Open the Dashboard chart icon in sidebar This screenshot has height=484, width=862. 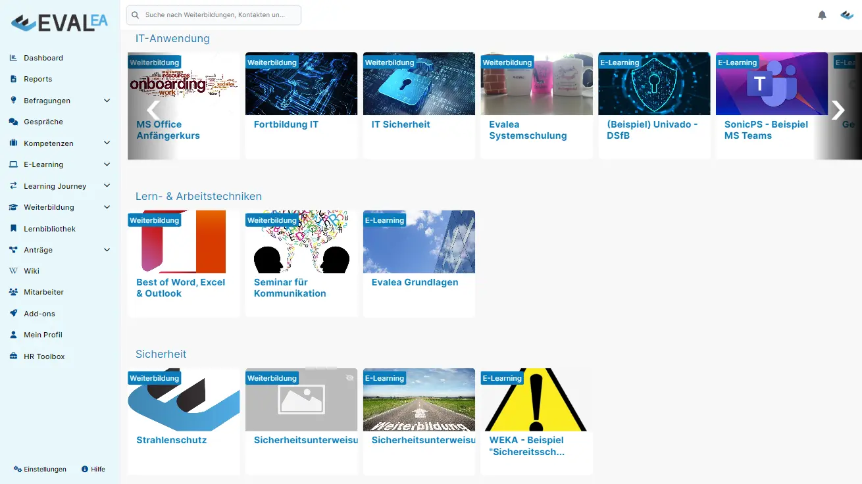tap(13, 58)
